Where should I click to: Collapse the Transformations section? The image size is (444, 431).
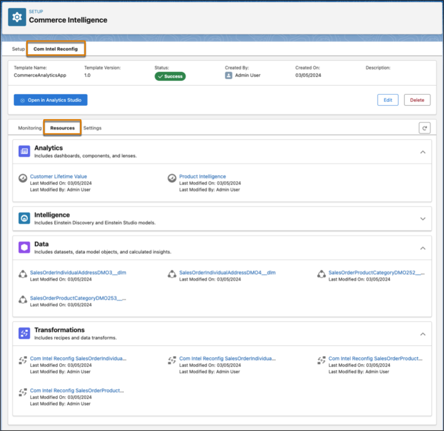pyautogui.click(x=423, y=334)
